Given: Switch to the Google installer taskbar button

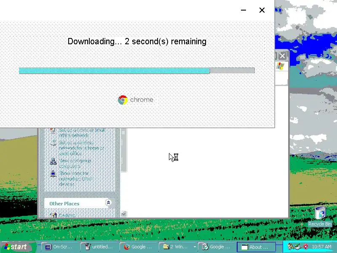Looking at the screenshot, I should coord(217,247).
